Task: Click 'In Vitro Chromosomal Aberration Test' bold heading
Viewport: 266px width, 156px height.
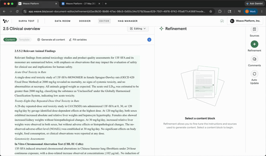Action: [49, 144]
